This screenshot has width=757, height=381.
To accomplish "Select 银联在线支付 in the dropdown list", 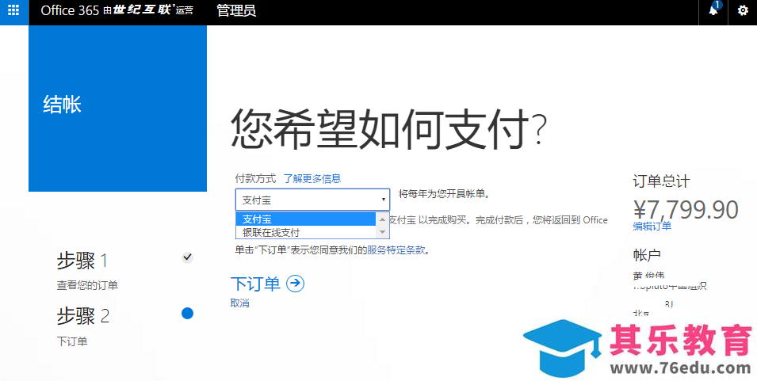I will (x=306, y=232).
